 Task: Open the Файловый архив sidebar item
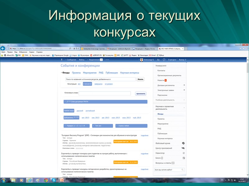pyautogui.click(x=163, y=143)
